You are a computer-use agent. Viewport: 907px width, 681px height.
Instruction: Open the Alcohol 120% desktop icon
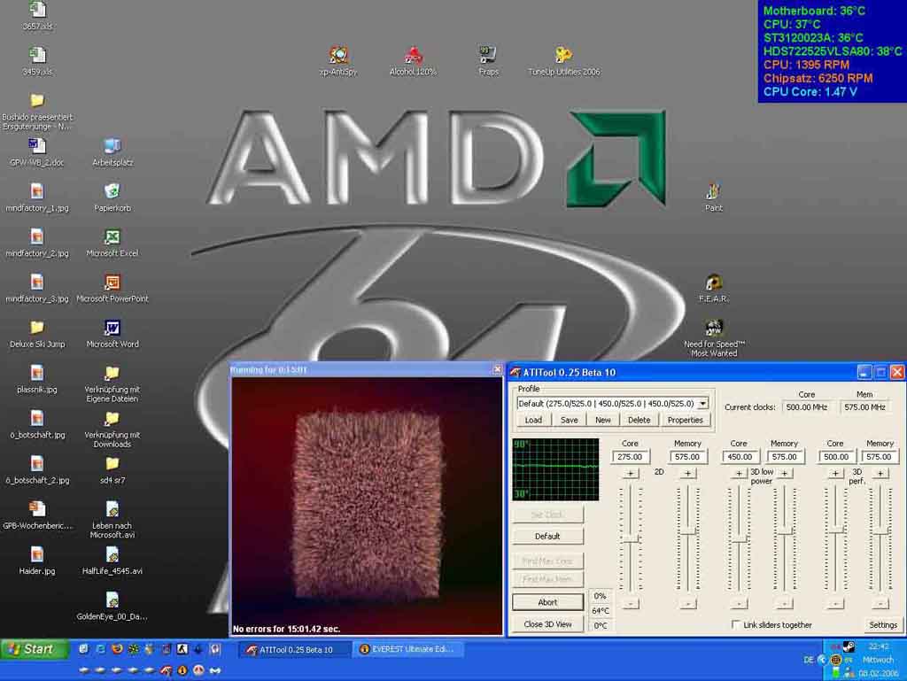click(413, 56)
